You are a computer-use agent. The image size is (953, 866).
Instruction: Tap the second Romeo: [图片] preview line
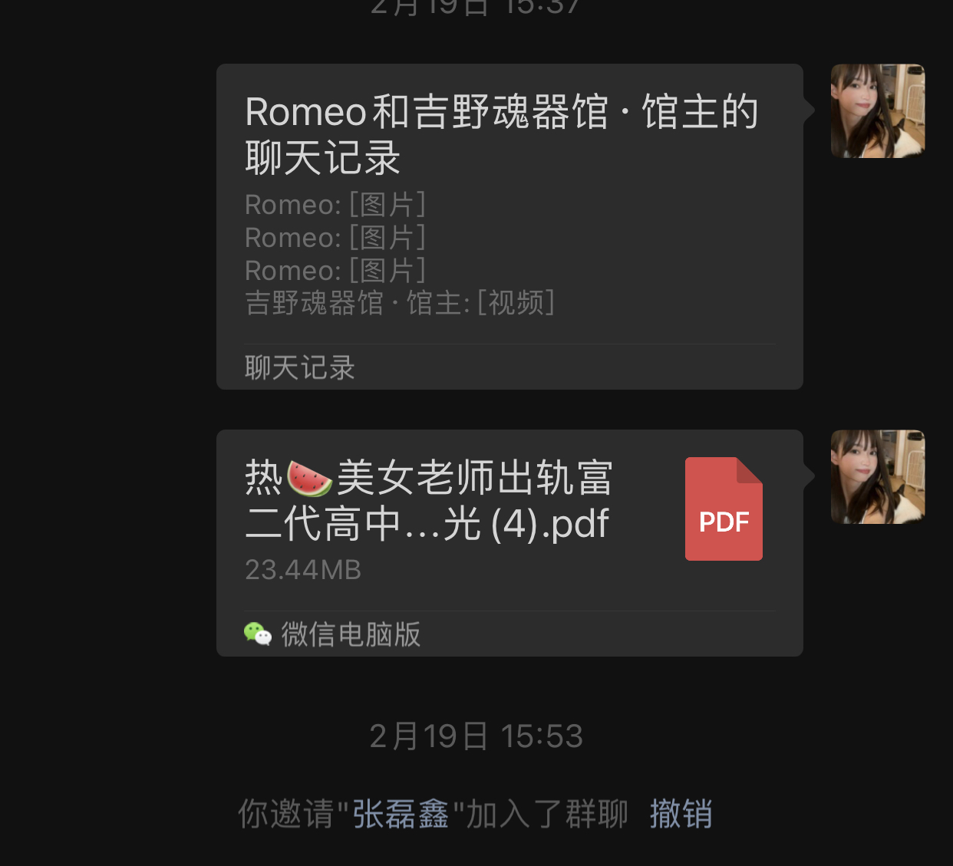point(335,238)
